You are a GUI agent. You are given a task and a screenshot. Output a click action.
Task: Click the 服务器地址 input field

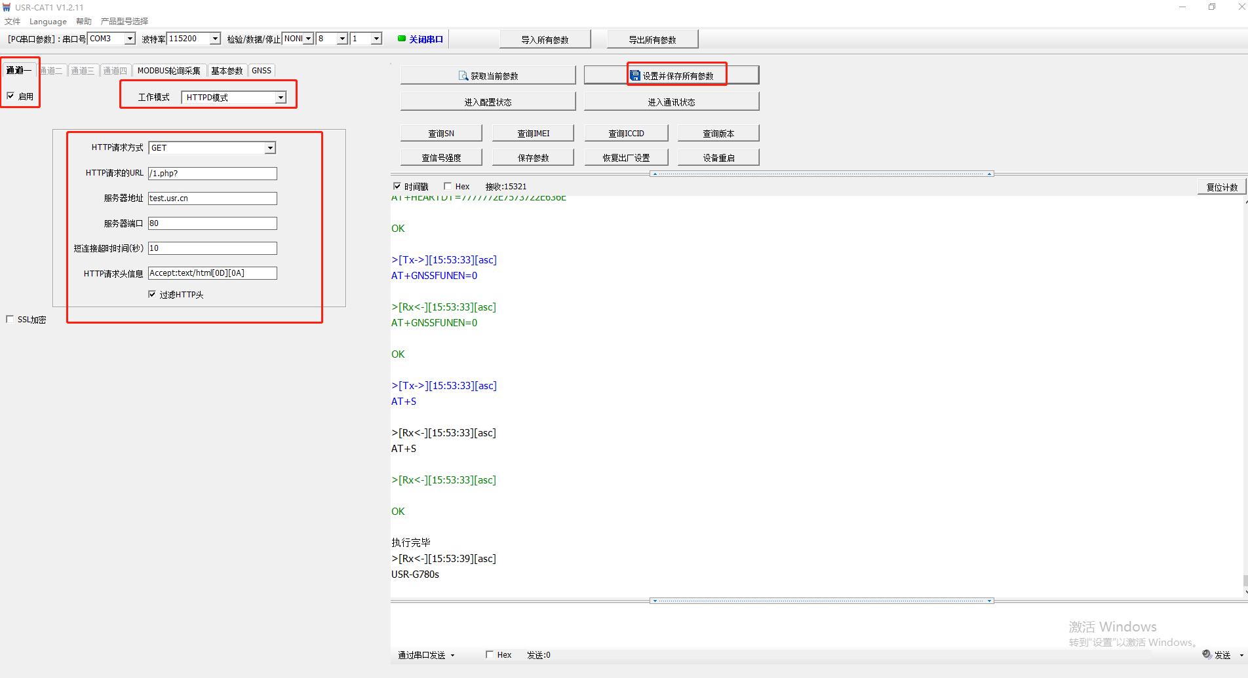(212, 198)
